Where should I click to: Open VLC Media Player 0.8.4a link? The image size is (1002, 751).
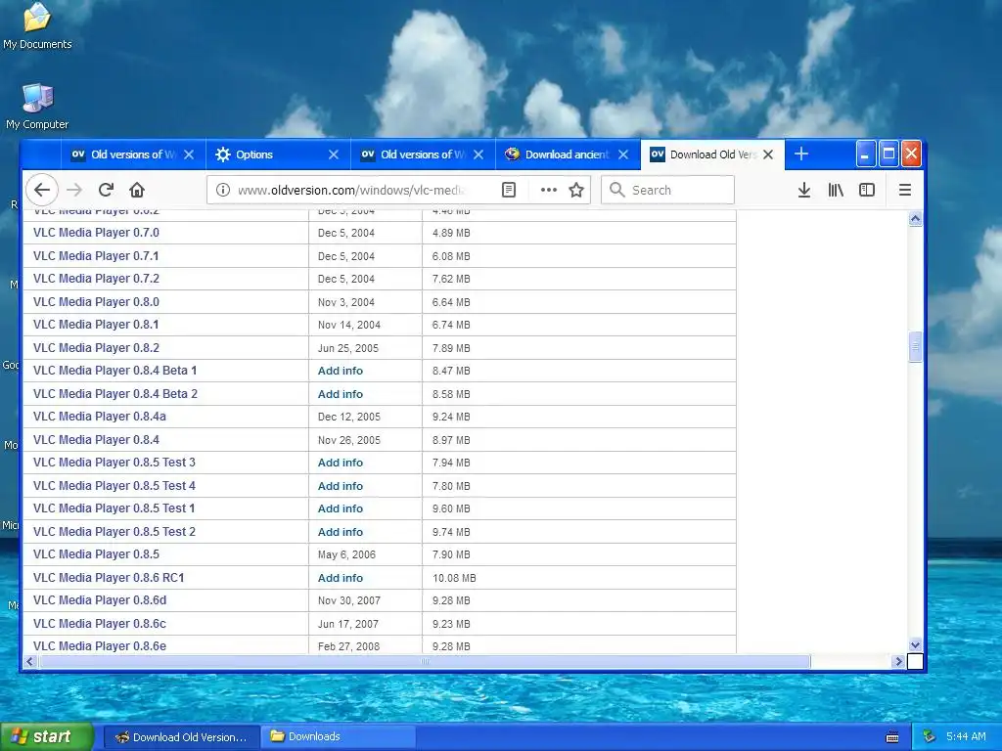100,417
